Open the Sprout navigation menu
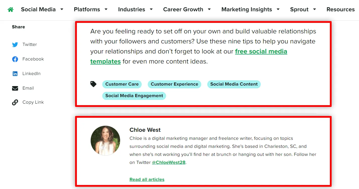 click(299, 10)
